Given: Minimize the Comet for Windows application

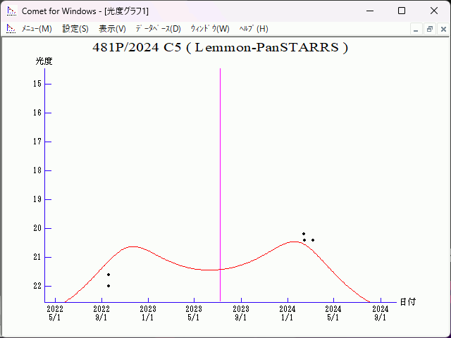Looking at the screenshot, I should [369, 11].
